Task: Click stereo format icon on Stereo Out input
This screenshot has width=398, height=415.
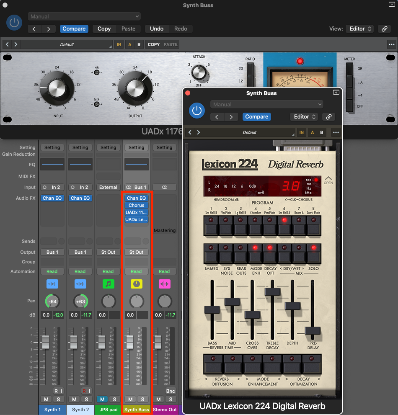Action: tap(165, 187)
